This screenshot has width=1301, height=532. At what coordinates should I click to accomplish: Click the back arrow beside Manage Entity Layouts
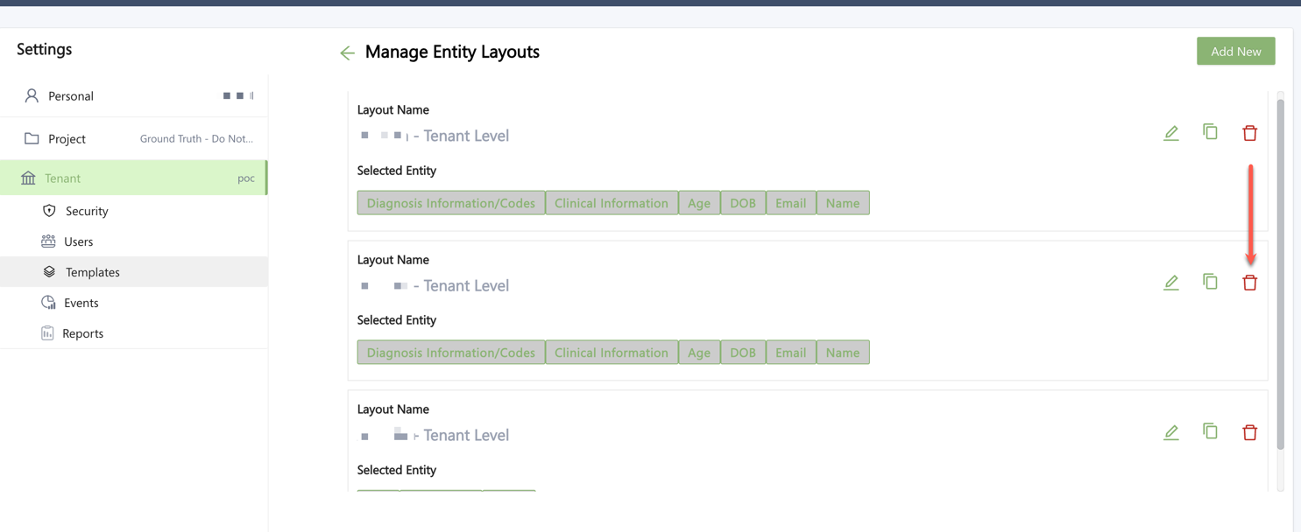[x=347, y=53]
